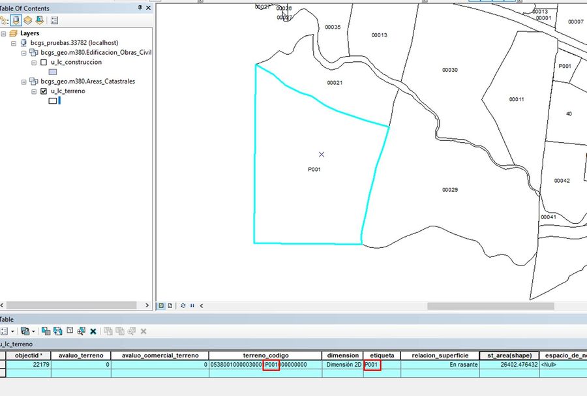The width and height of the screenshot is (587, 396).
Task: Collapse the bcgs_pruebas.33782 node
Action: [14, 43]
